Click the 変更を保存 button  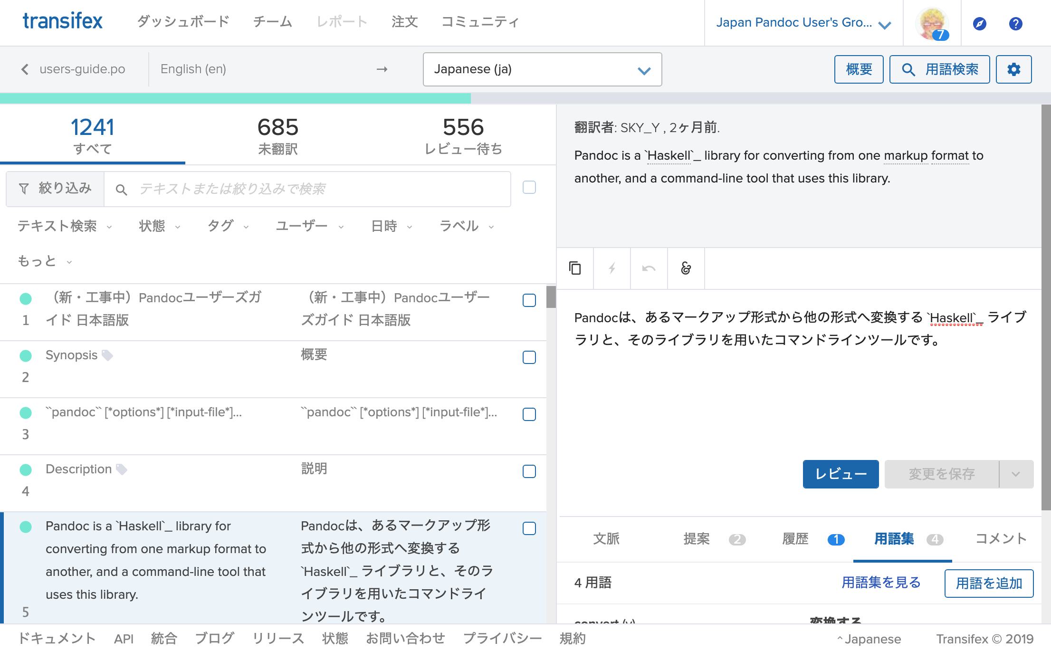coord(942,474)
